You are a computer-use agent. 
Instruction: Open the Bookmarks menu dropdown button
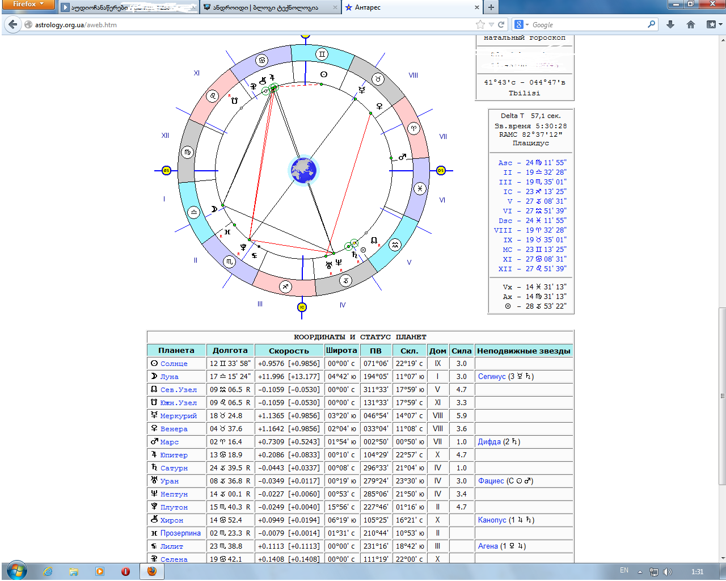click(x=714, y=24)
